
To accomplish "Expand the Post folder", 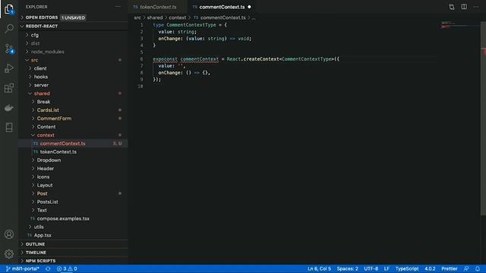I will [43, 194].
